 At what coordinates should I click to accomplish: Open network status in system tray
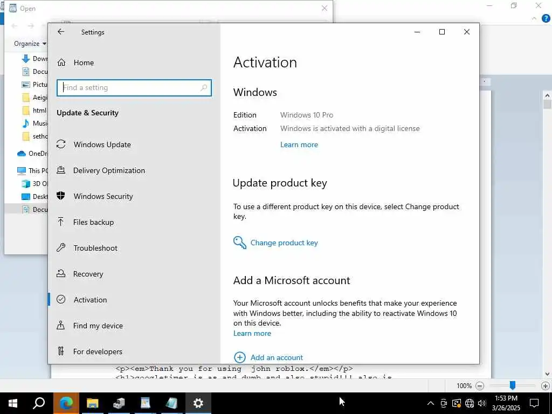coord(470,403)
